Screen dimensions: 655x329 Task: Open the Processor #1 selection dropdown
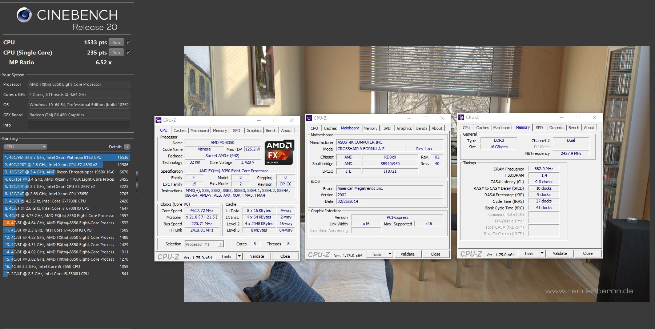click(204, 244)
